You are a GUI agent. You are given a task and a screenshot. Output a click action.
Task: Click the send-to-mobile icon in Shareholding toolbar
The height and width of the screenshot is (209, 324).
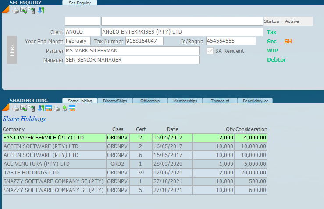click(32, 108)
